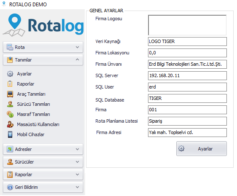Image resolution: width=237 pixels, height=196 pixels.
Task: Expand the Geri Bildirim section
Action: pos(43,187)
